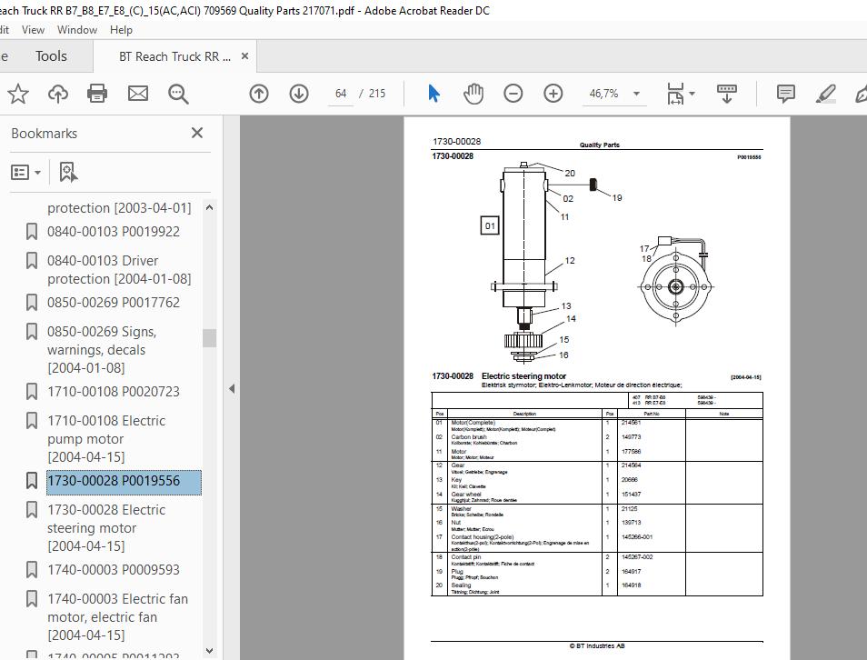The image size is (867, 660).
Task: Click the zoom out minus icon
Action: (x=513, y=93)
